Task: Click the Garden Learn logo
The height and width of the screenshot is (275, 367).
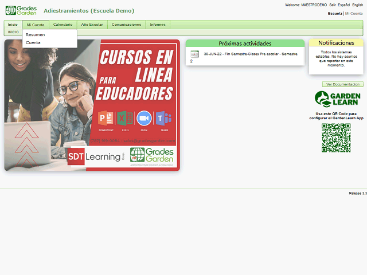Action: [337, 99]
